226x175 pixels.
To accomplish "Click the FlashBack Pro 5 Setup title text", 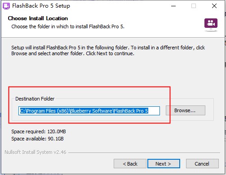I will click(41, 6).
